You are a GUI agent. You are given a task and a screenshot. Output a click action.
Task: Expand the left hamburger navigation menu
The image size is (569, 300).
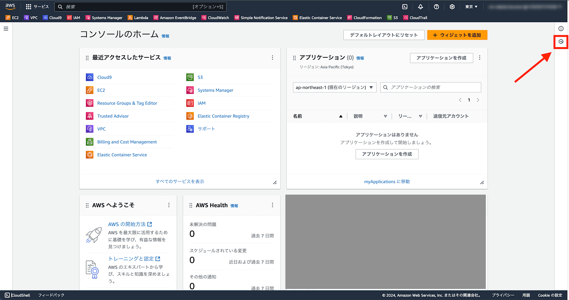tap(6, 29)
